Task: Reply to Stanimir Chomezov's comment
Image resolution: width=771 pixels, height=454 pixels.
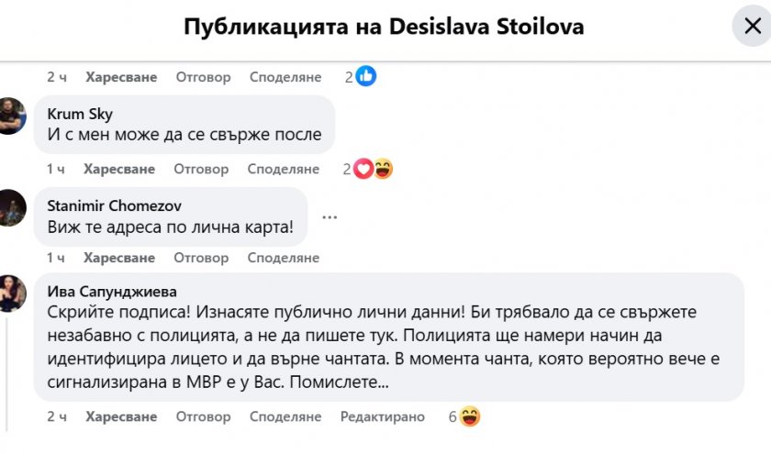Action: point(201,258)
